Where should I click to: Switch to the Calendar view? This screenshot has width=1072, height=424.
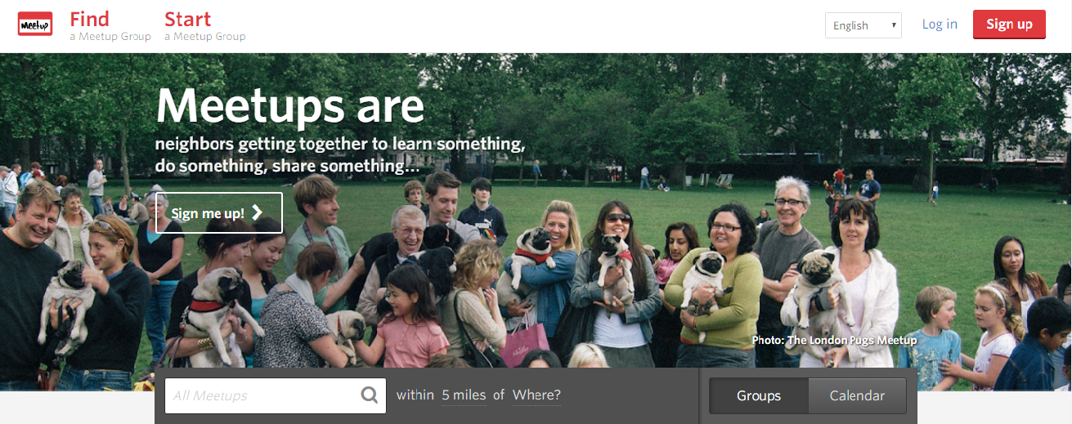pos(857,395)
